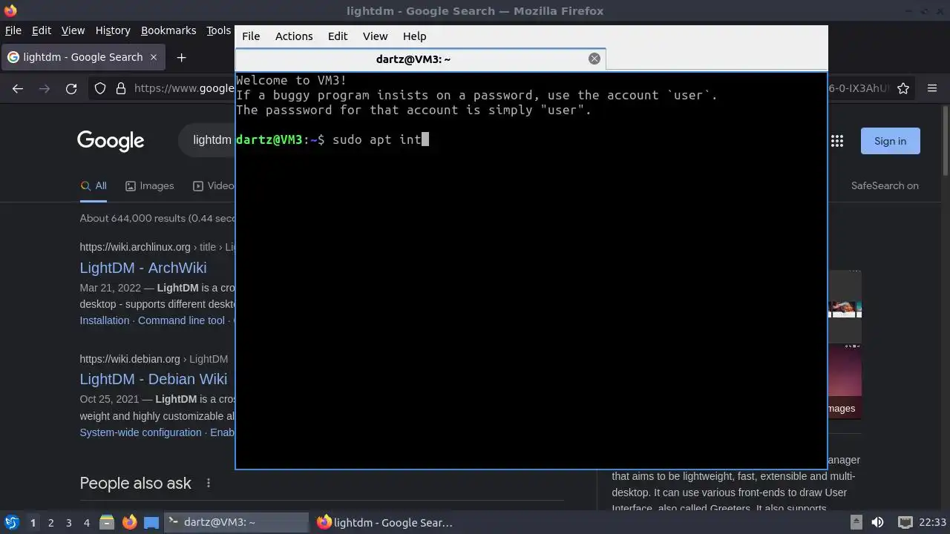This screenshot has height=534, width=950.
Task: Click the clock showing 22:33
Action: click(x=932, y=522)
